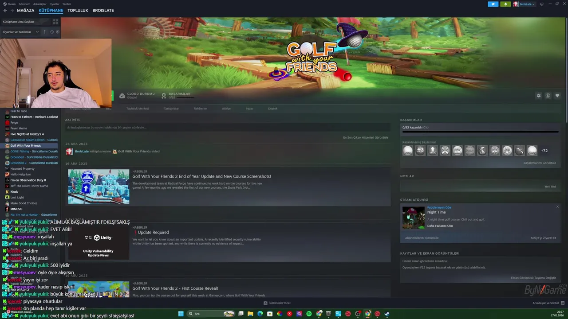Viewport: 568px width, 319px height.
Task: Open the Tartışmalar game tab
Action: point(171,109)
